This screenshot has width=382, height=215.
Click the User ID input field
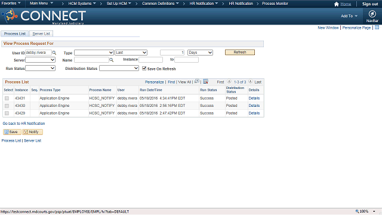[38, 53]
